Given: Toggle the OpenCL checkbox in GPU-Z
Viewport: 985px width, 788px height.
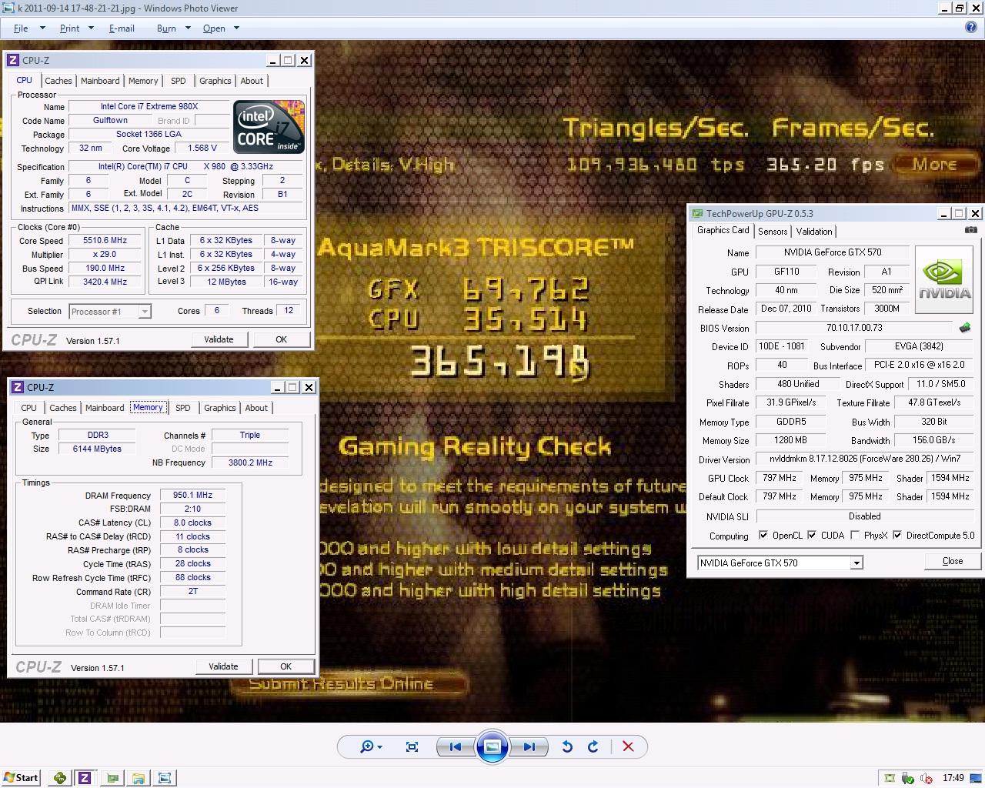Looking at the screenshot, I should coord(763,536).
